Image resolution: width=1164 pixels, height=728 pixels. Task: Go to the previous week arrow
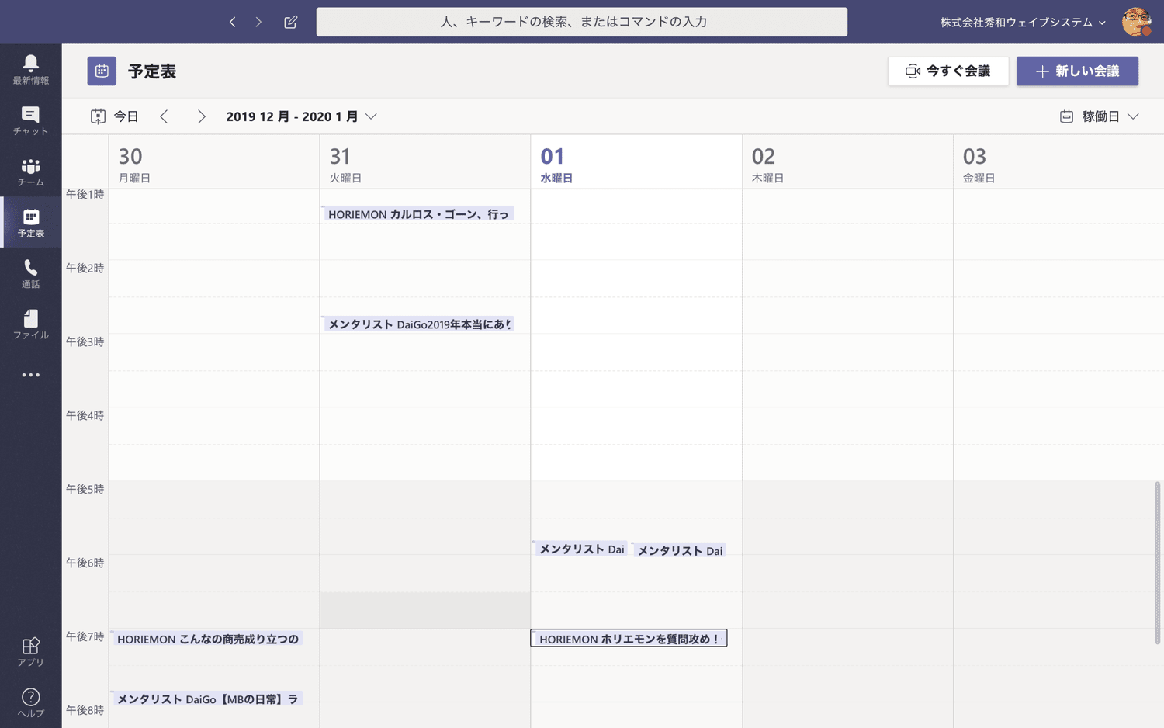(x=164, y=116)
